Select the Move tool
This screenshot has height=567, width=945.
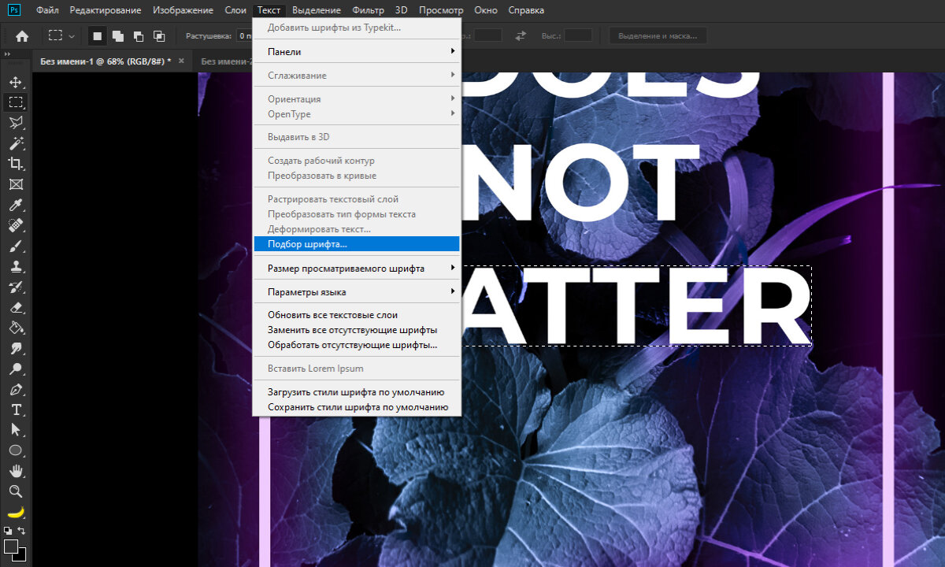(x=15, y=82)
